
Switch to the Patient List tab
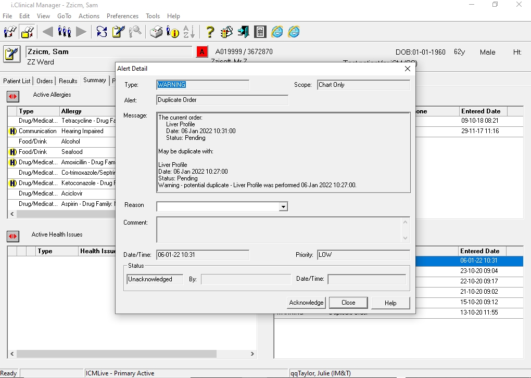pyautogui.click(x=17, y=81)
